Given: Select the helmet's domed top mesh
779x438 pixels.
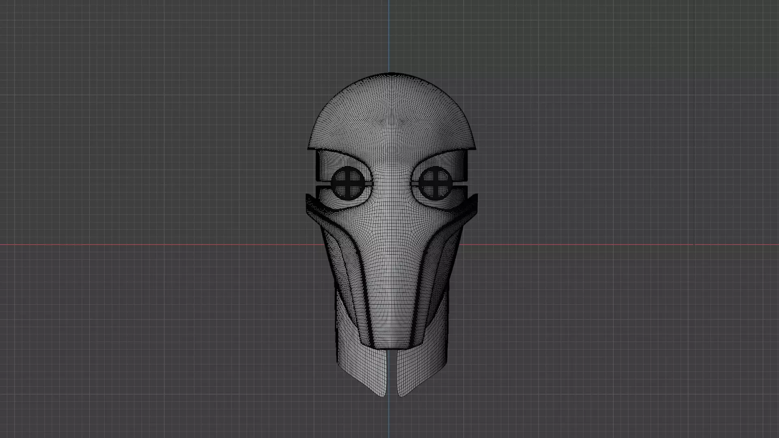Looking at the screenshot, I should click(391, 112).
